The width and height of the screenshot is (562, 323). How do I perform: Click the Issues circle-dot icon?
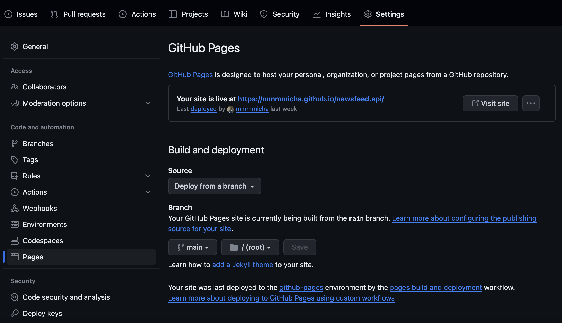click(8, 14)
